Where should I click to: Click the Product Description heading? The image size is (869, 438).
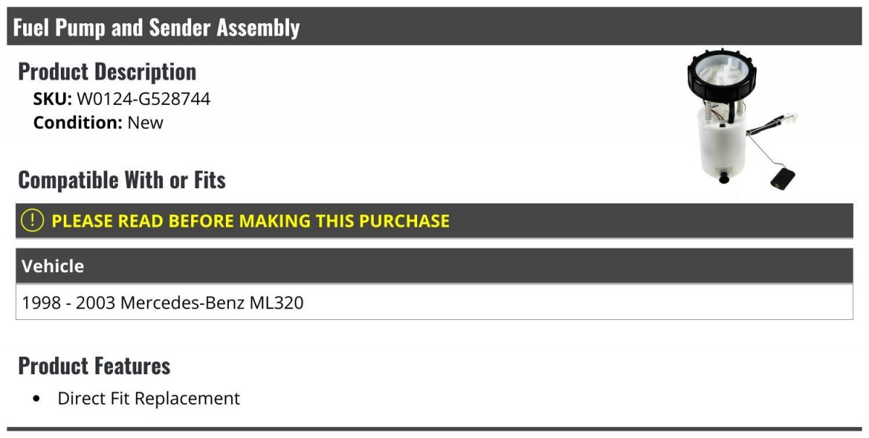click(107, 72)
